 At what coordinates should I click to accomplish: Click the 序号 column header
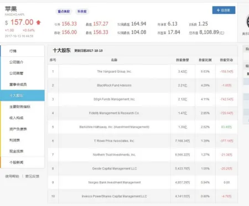click(53, 60)
